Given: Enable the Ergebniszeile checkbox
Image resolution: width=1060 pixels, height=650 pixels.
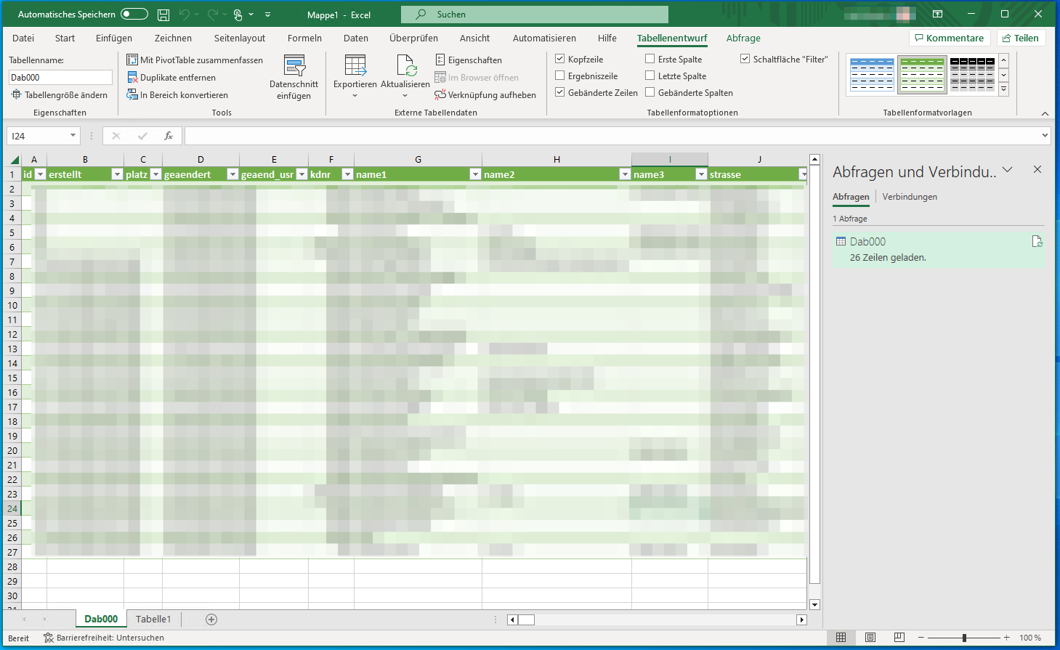Looking at the screenshot, I should tap(560, 76).
